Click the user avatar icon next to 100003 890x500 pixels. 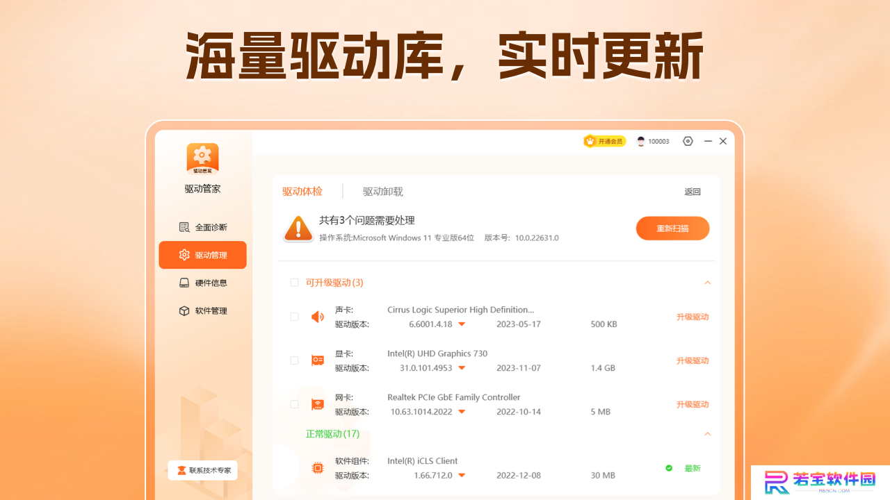641,141
